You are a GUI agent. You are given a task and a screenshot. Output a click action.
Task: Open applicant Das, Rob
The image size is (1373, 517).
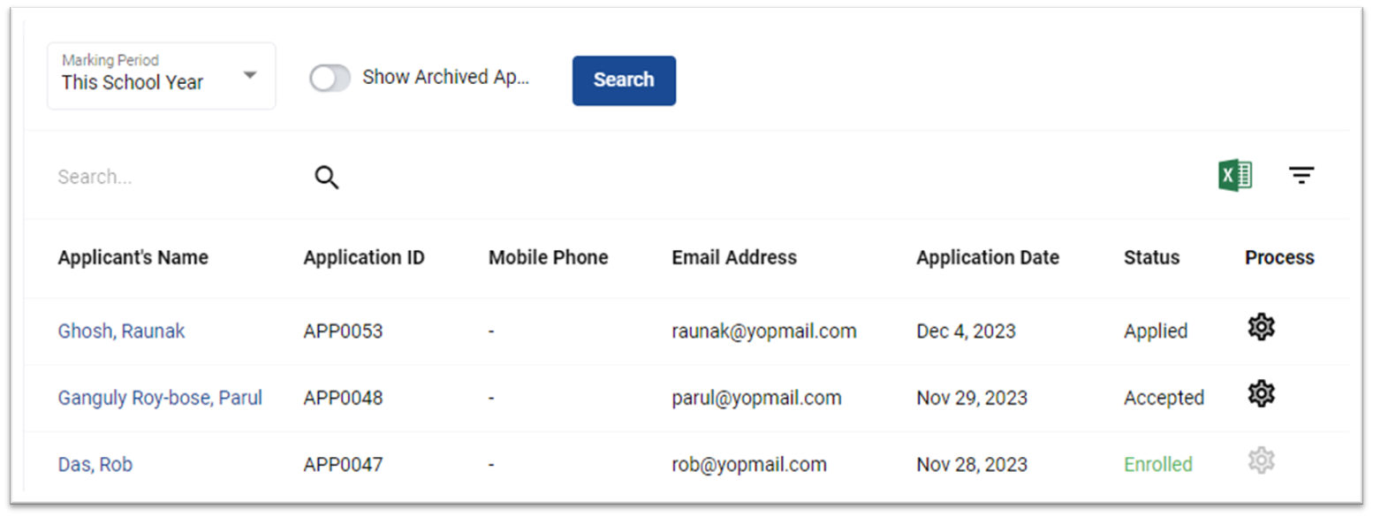pos(95,464)
